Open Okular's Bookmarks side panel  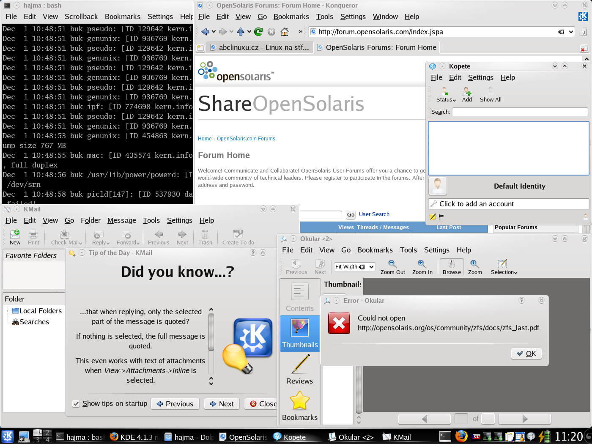tap(300, 406)
